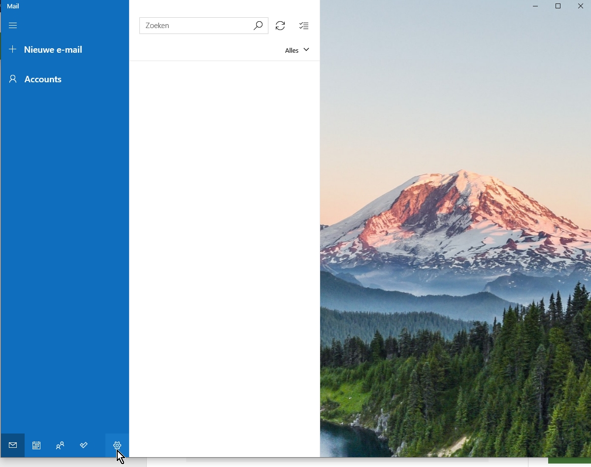This screenshot has width=591, height=467.
Task: Maximize the Mail window
Action: [558, 6]
